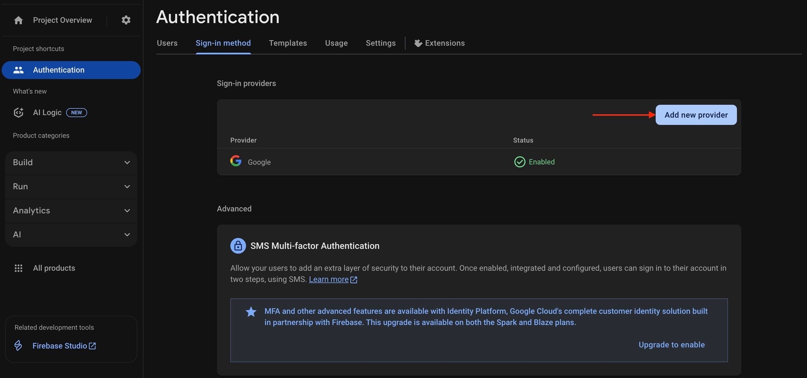This screenshot has height=378, width=807.
Task: Open the Extensions tab label
Action: 445,43
